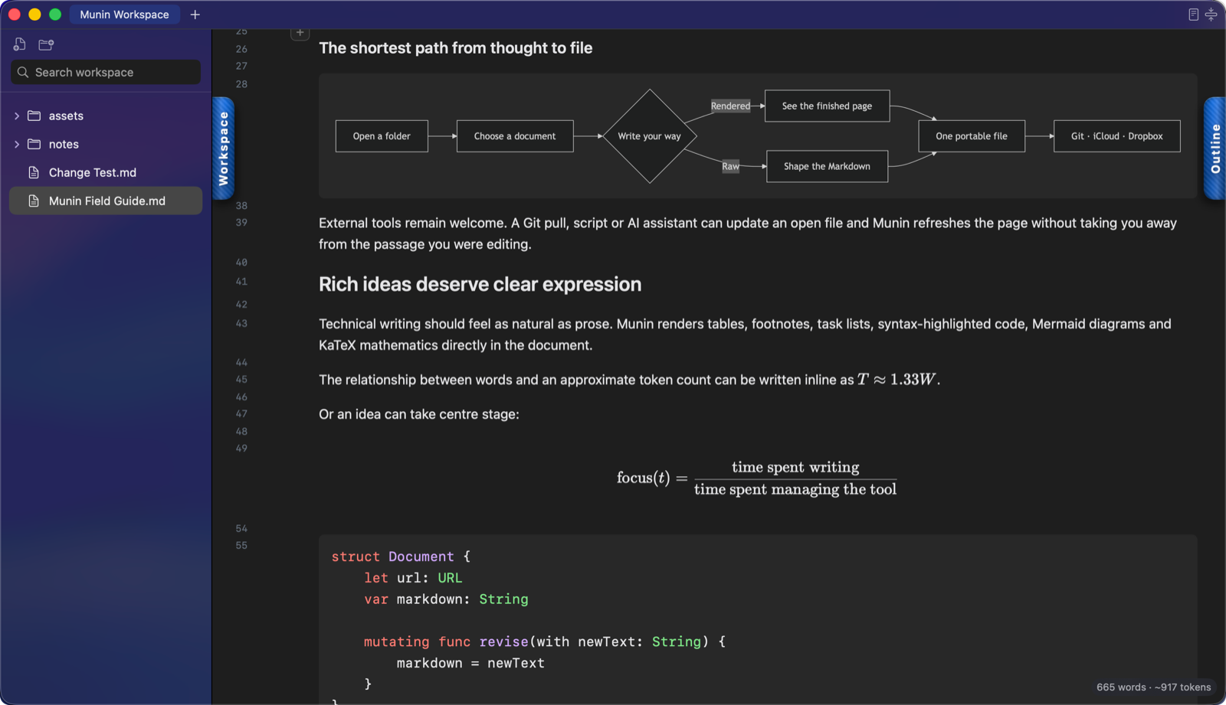Click the document view icon in title bar
The image size is (1226, 705).
1193,15
